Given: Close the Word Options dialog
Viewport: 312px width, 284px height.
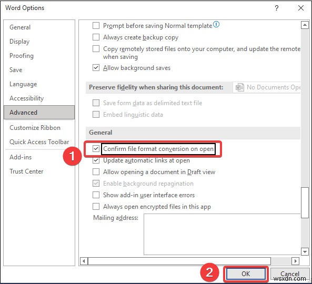Looking at the screenshot, I should (301, 8).
